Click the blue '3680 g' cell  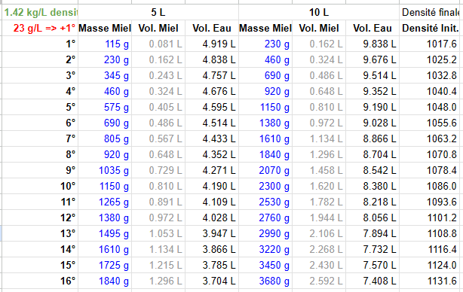265,281
